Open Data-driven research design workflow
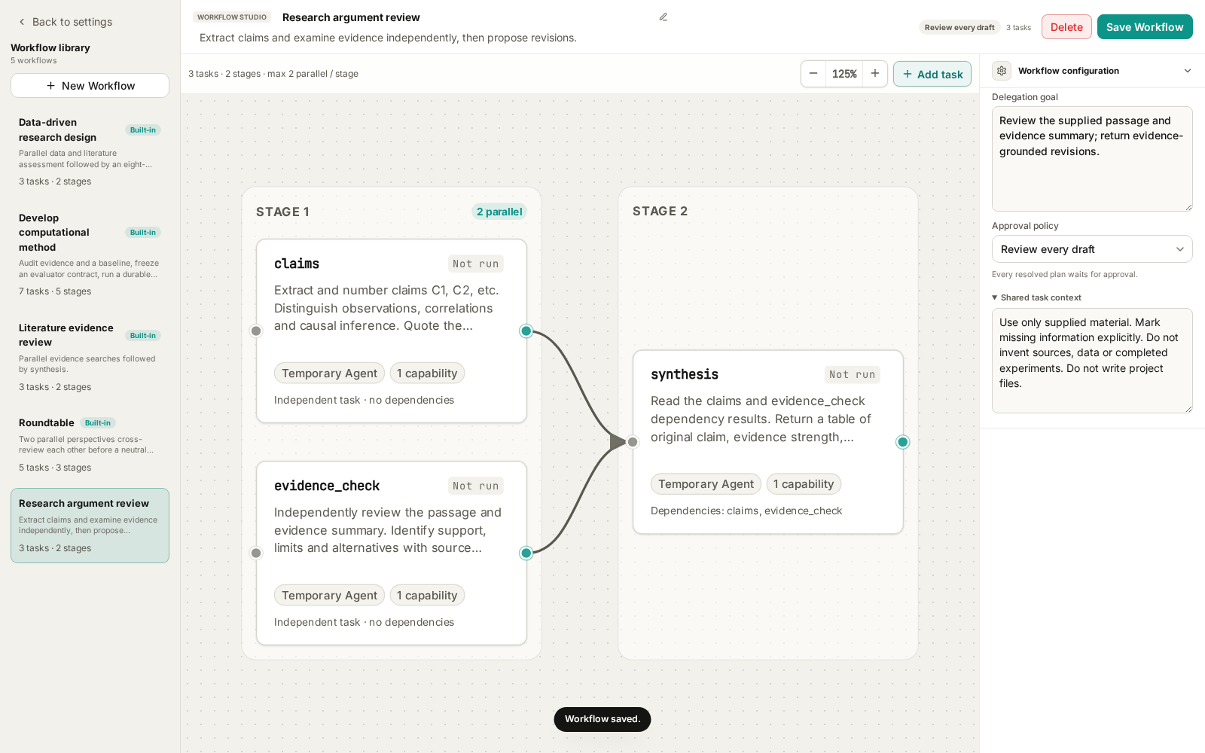Image resolution: width=1205 pixels, height=753 pixels. 90,151
